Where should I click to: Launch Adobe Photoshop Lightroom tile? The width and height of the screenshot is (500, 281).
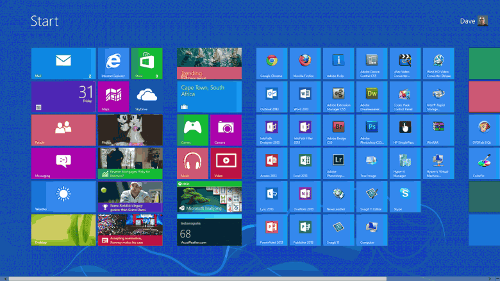338,164
